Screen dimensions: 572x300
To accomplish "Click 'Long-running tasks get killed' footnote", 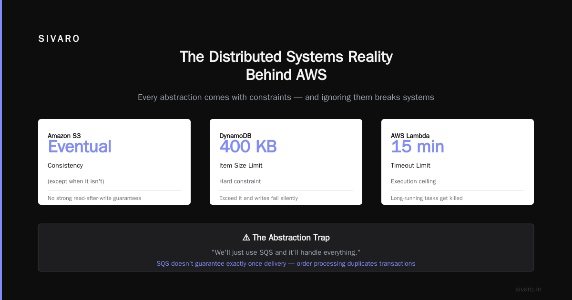I will pos(427,198).
